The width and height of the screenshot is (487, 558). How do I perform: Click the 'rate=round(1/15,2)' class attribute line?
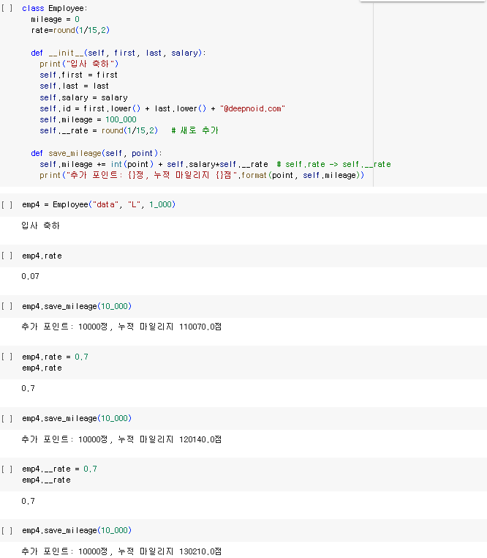click(70, 30)
